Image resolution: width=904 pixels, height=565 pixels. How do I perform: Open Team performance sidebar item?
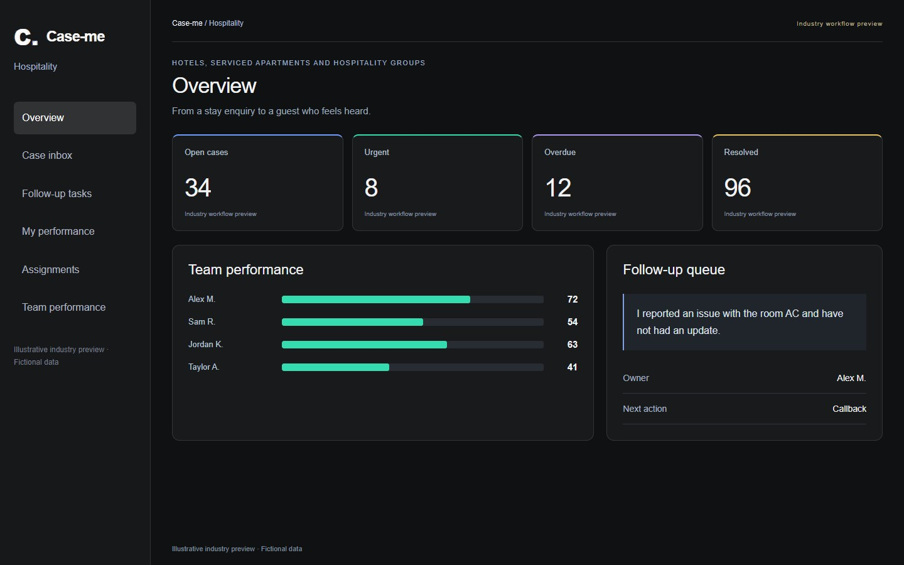[75, 307]
